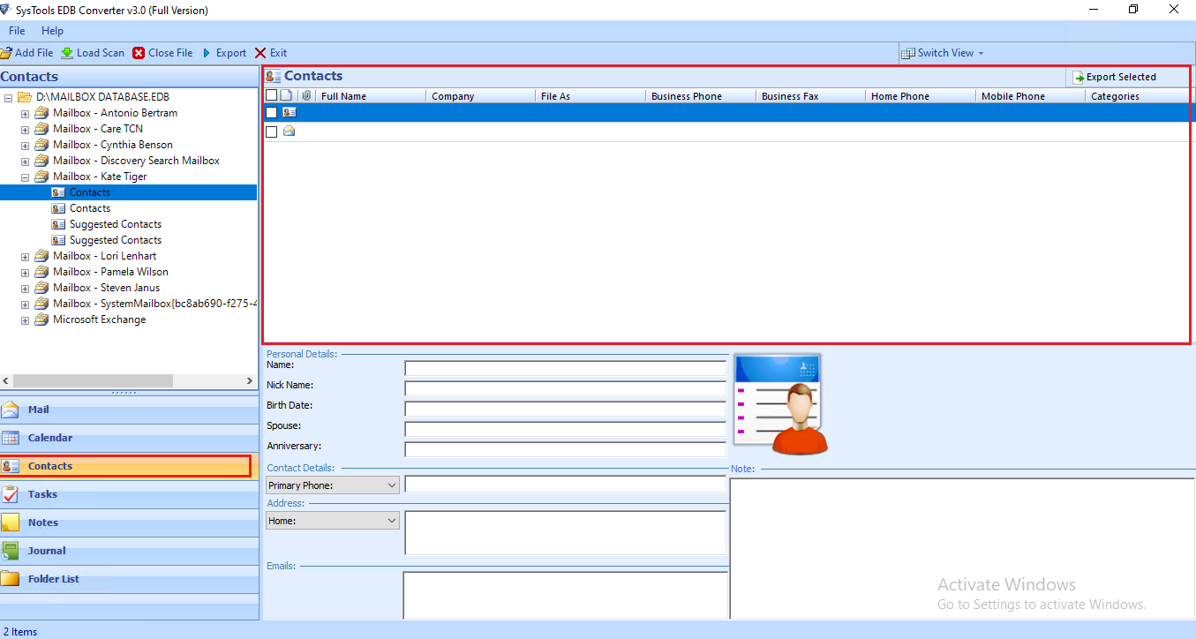Click the icon of first Suggested Contacts folder
Image resolution: width=1196 pixels, height=639 pixels.
tap(58, 224)
